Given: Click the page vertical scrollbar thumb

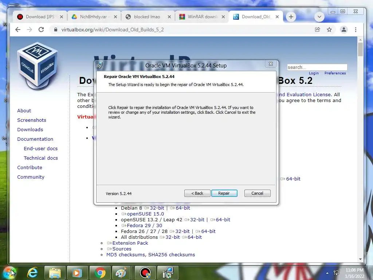Looking at the screenshot, I should (x=360, y=50).
